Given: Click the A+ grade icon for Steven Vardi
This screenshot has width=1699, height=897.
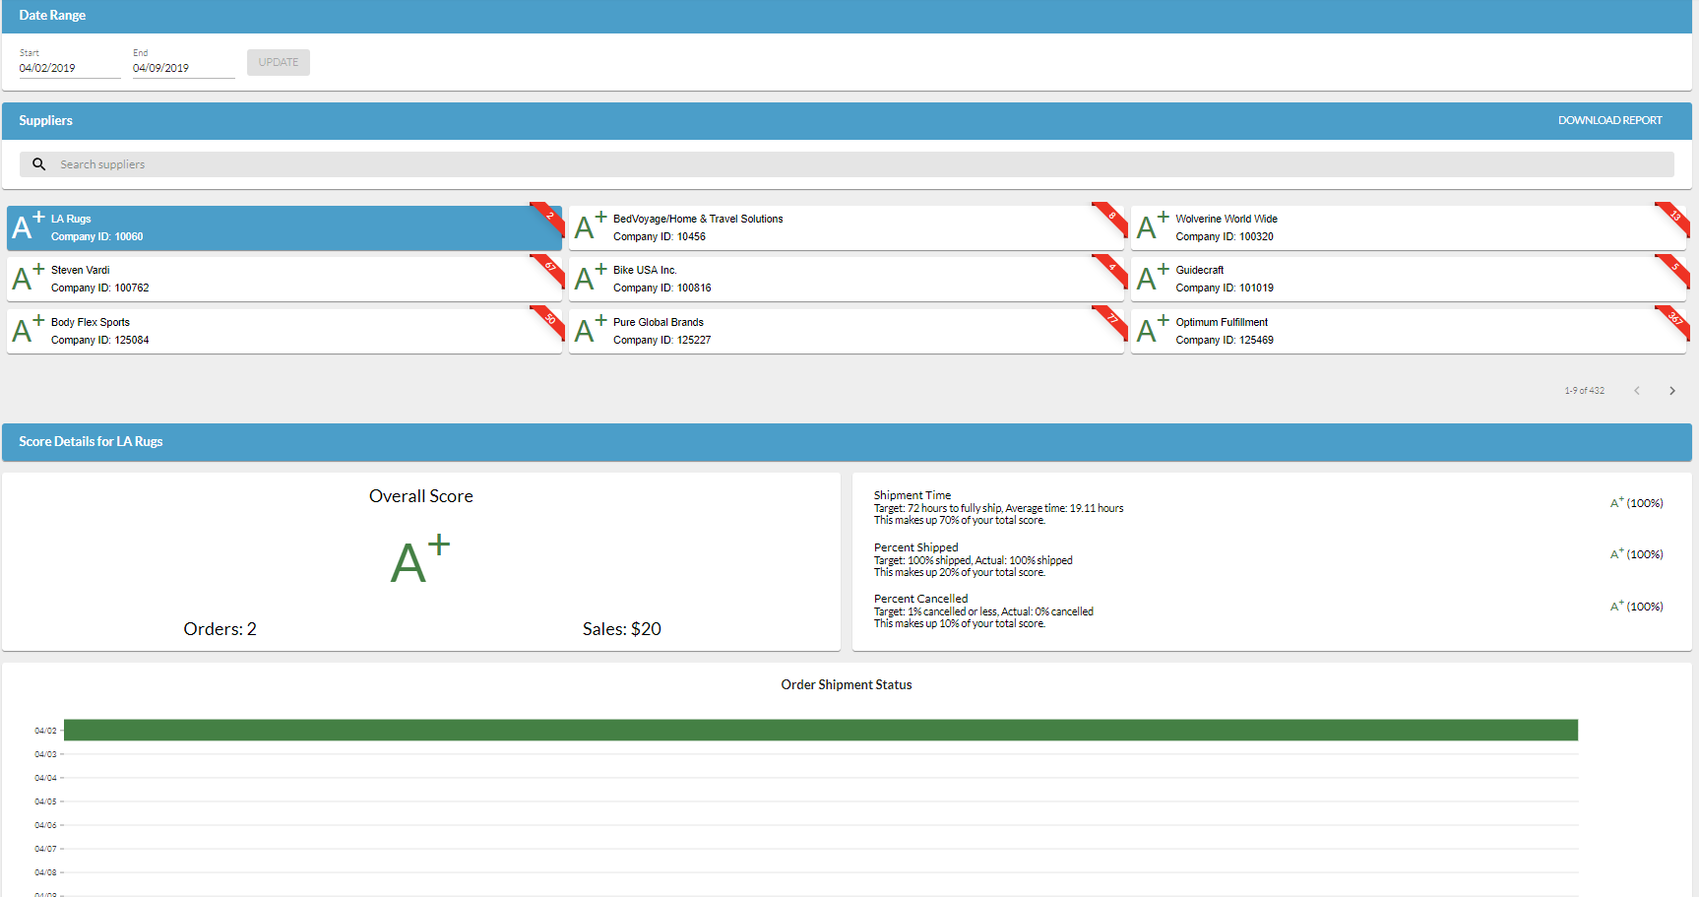Looking at the screenshot, I should (x=28, y=279).
